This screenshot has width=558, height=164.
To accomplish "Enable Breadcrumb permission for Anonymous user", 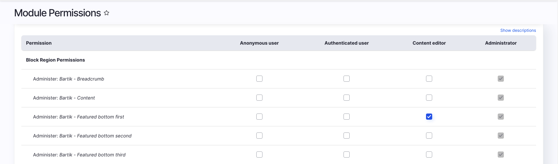I will tap(259, 79).
